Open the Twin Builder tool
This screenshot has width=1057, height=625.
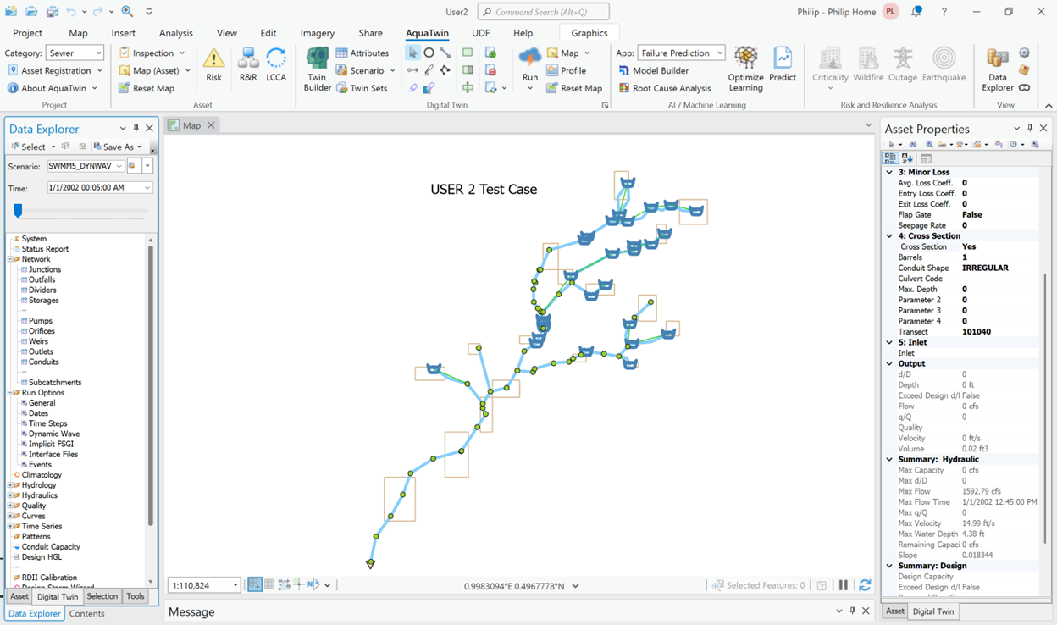click(318, 68)
